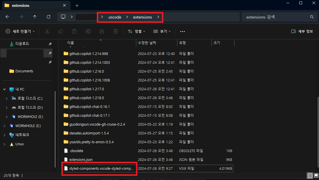
Task: Click the extensions 검색 search box
Action: (x=279, y=17)
